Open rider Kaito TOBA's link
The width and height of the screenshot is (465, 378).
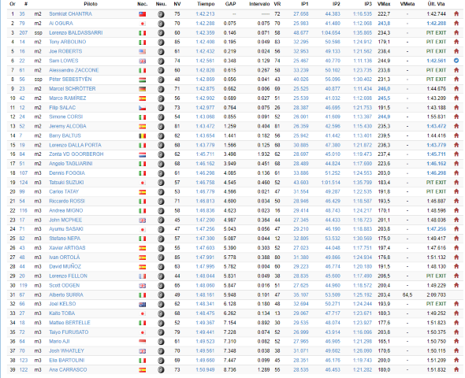pyautogui.click(x=62, y=313)
